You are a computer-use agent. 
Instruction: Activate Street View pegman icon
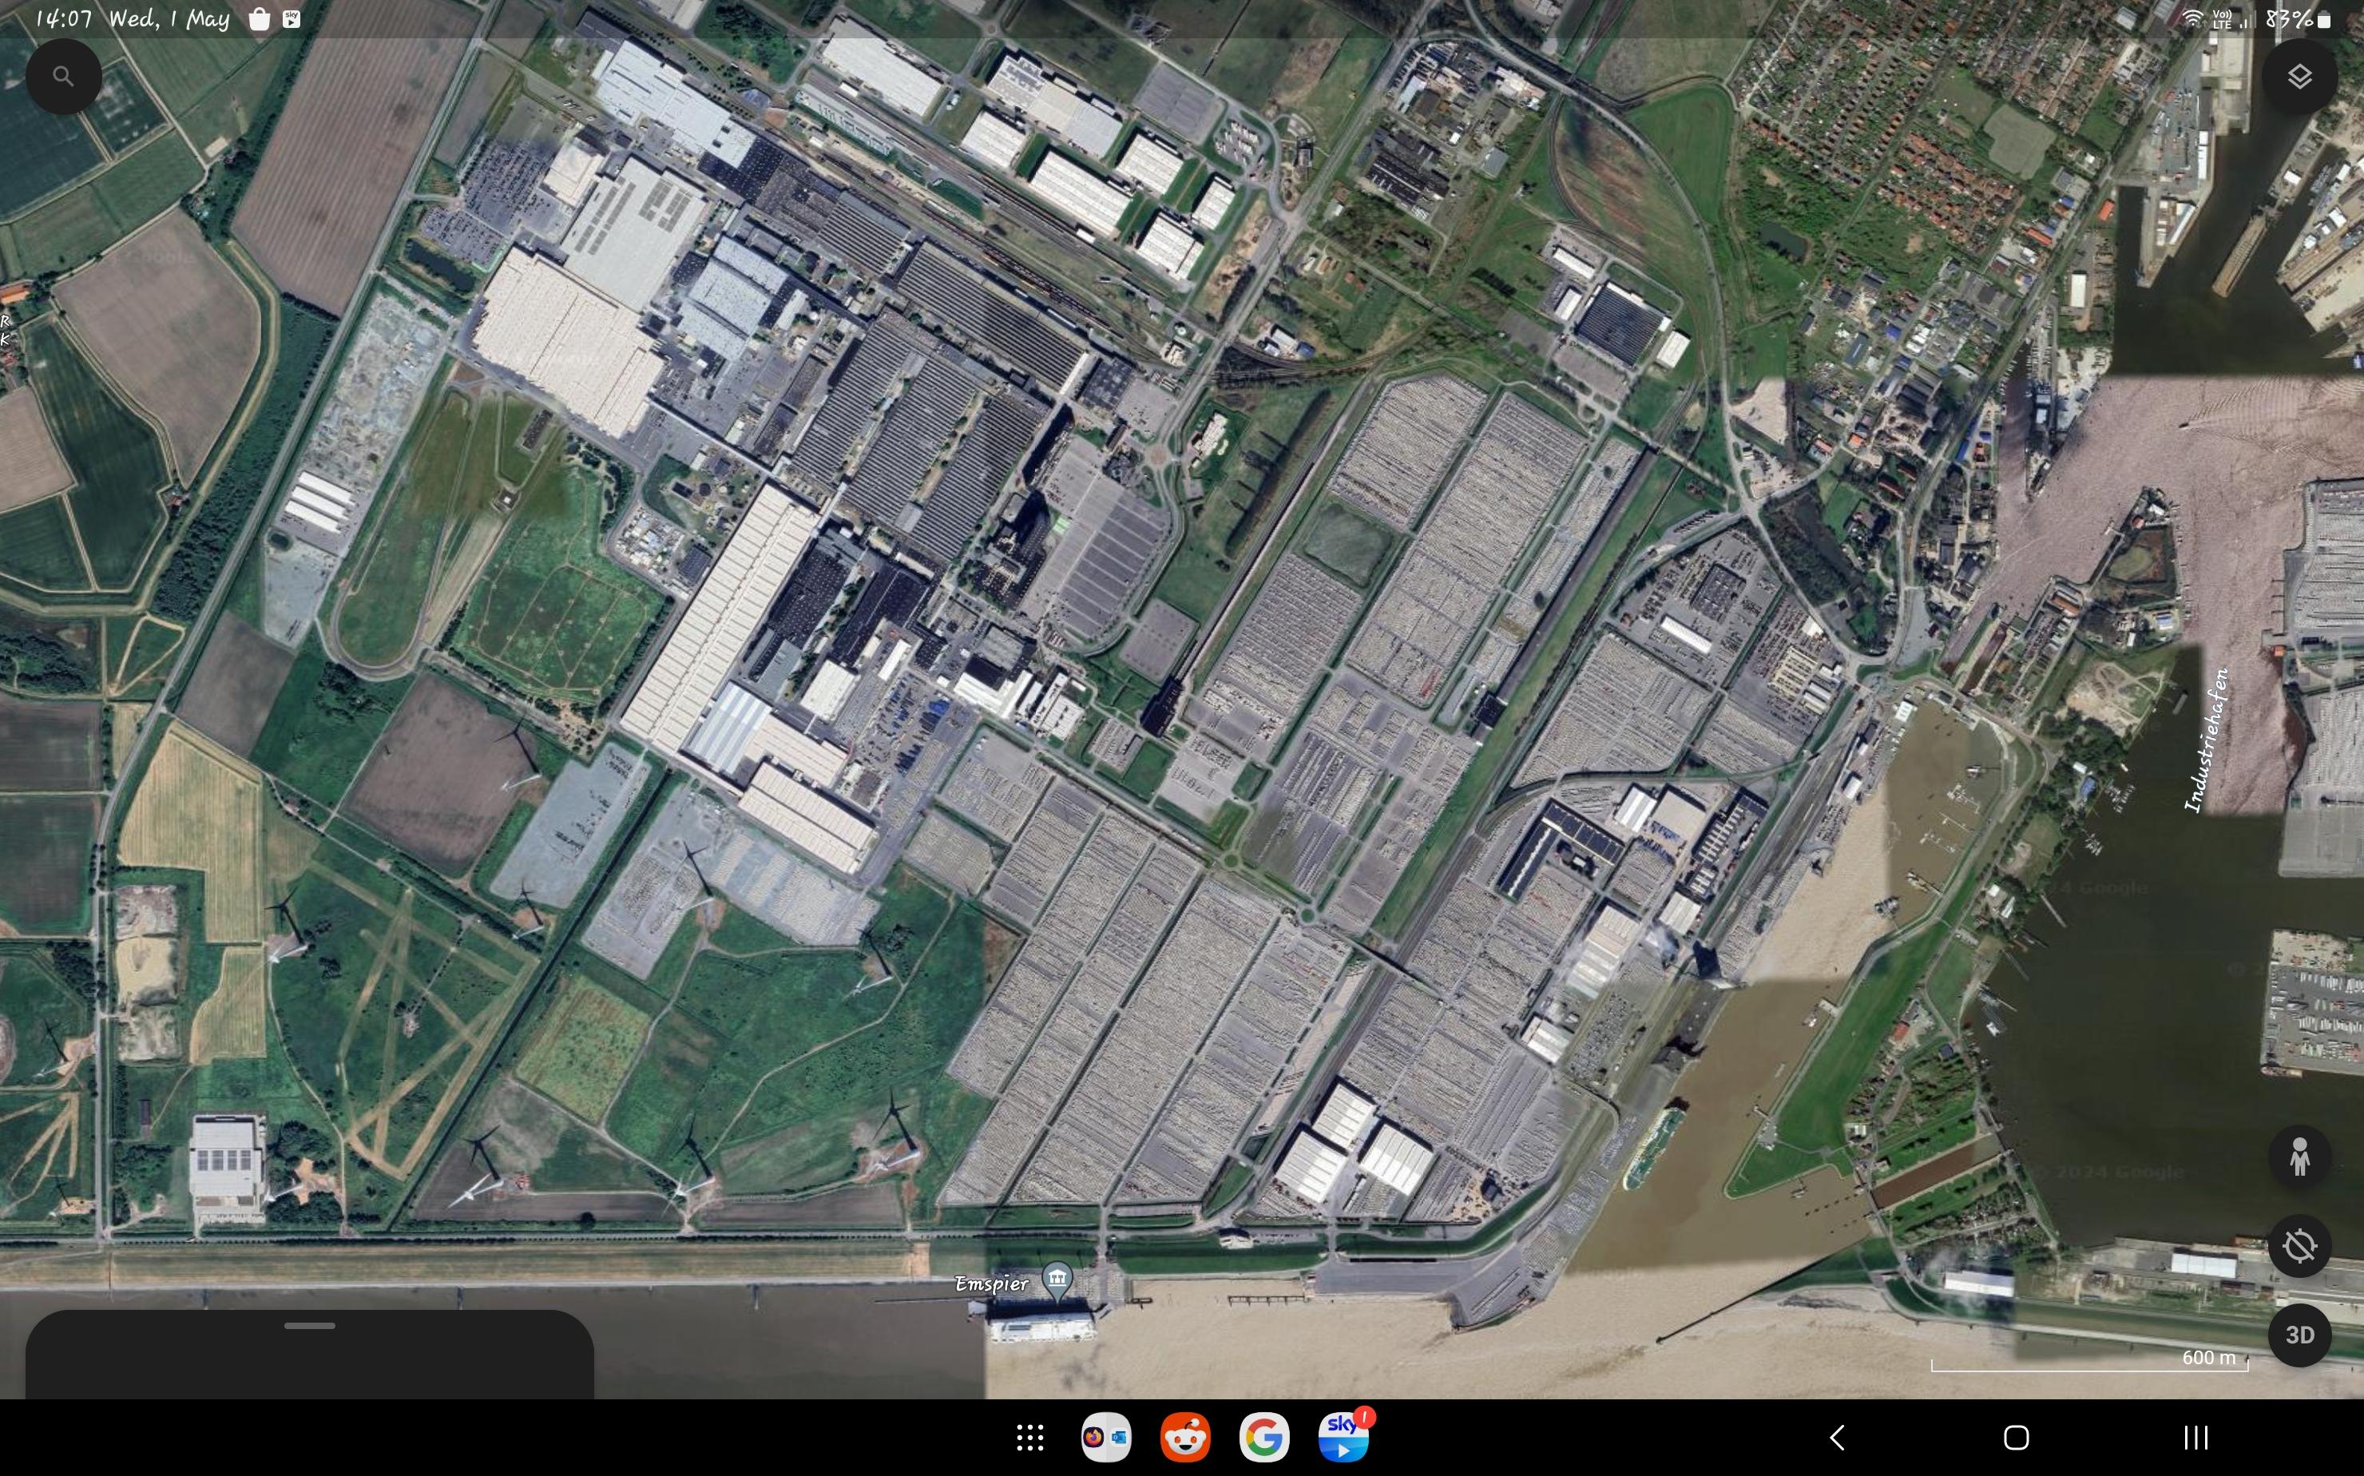(x=2299, y=1157)
